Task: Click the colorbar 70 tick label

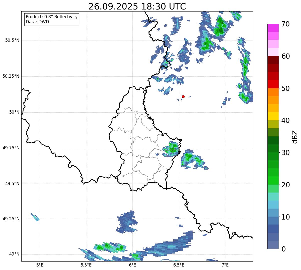Action: point(285,24)
